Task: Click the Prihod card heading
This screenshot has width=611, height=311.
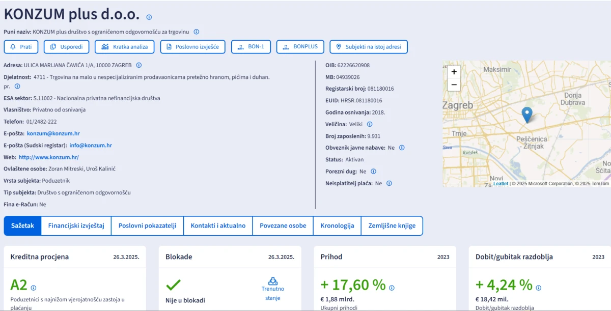Action: tap(331, 257)
